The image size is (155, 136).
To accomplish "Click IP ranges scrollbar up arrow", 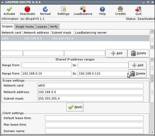I will pos(152,59).
